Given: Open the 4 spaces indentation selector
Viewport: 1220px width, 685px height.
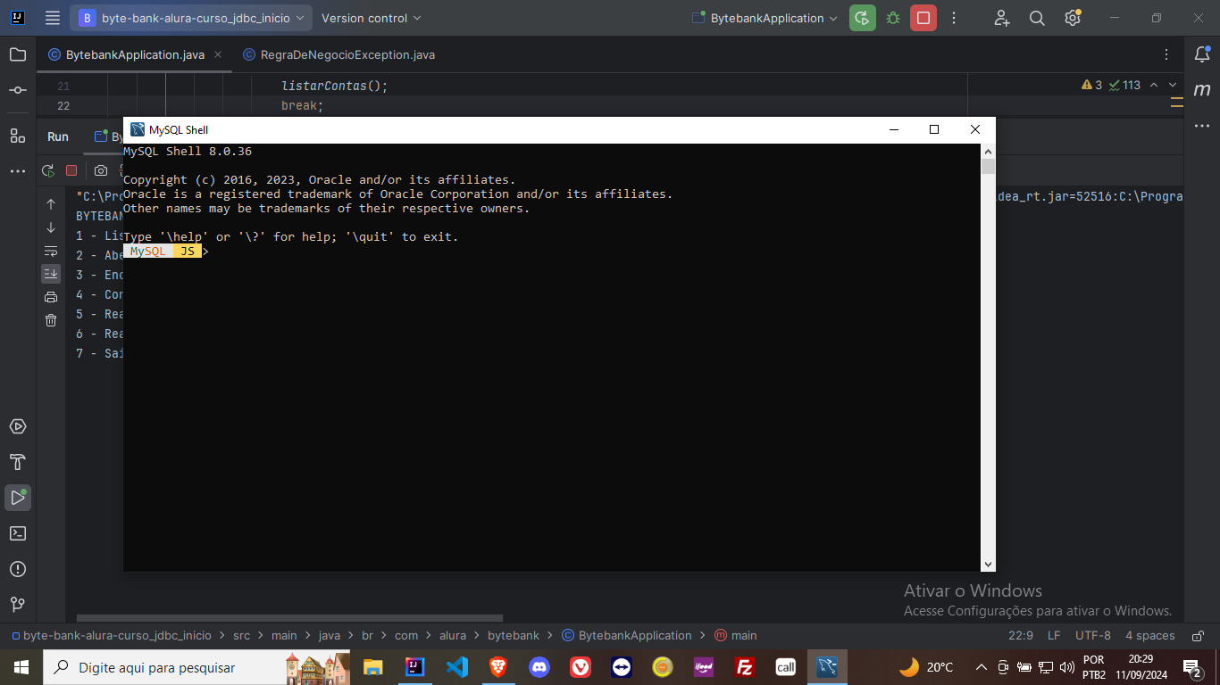Looking at the screenshot, I should (x=1150, y=636).
